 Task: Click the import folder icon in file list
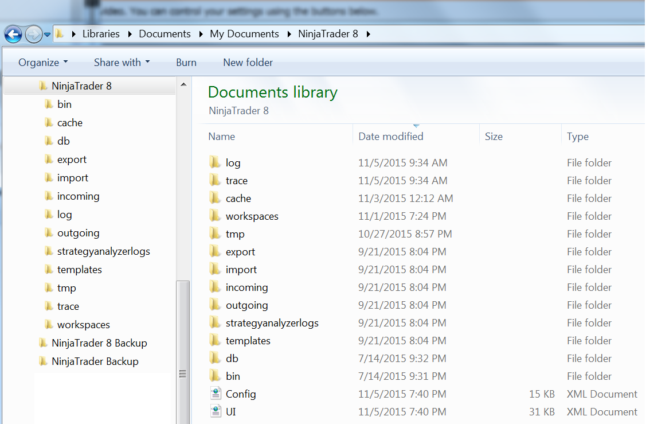click(x=214, y=269)
